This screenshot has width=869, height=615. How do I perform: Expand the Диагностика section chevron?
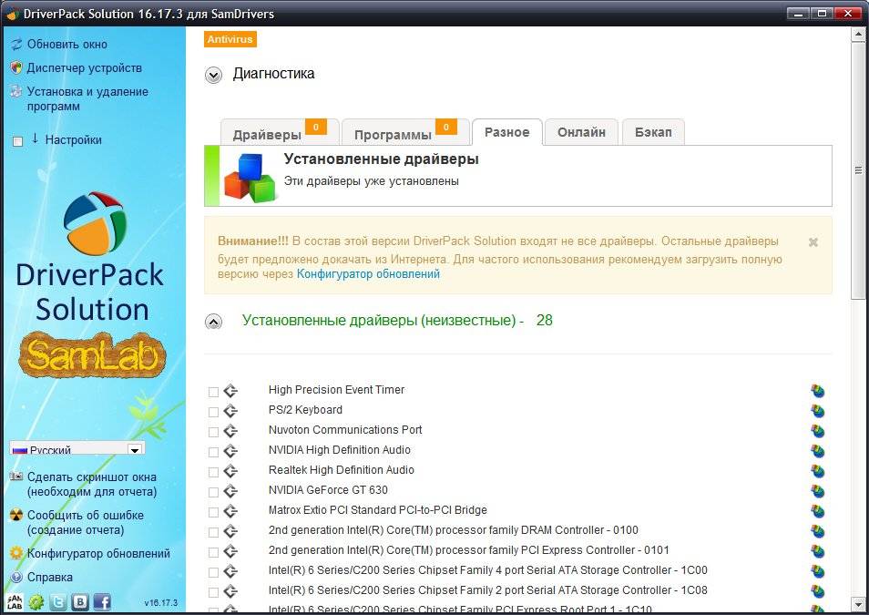213,75
